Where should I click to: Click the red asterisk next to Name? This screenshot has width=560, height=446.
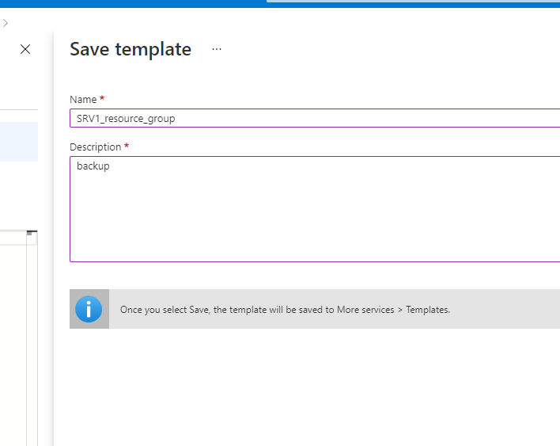coord(102,100)
